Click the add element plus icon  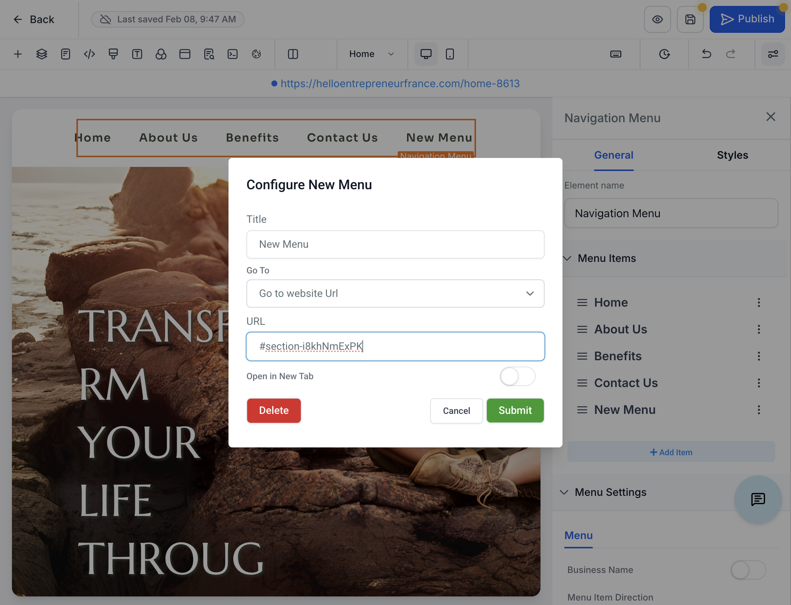[18, 54]
